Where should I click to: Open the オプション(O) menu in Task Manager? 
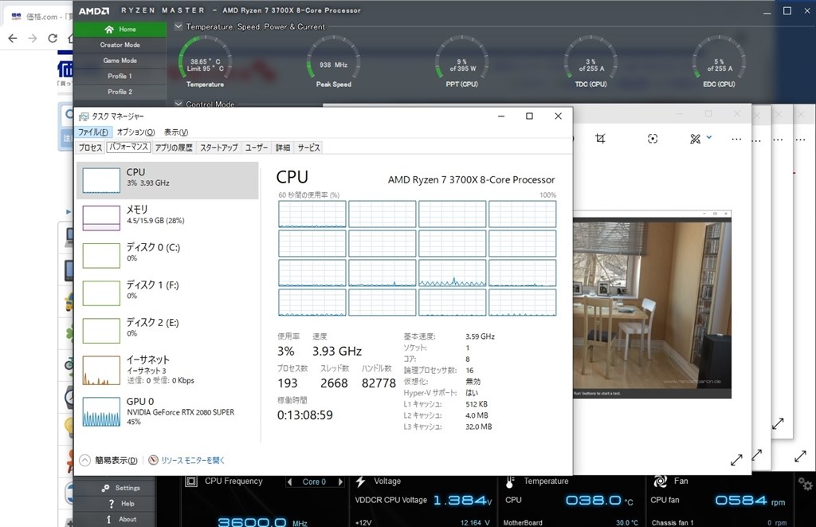pos(135,132)
